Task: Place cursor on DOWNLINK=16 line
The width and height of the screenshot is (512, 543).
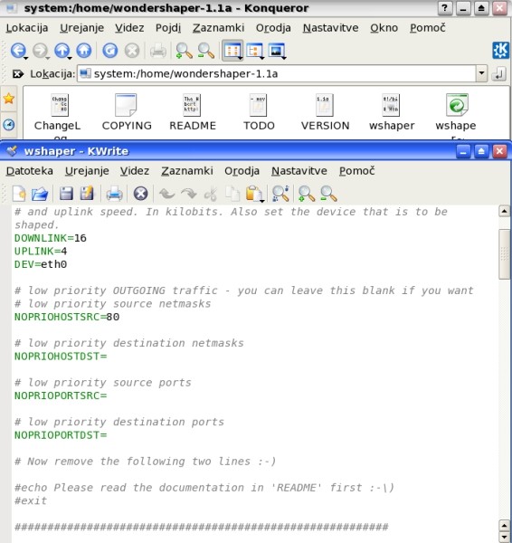Action: (x=51, y=238)
